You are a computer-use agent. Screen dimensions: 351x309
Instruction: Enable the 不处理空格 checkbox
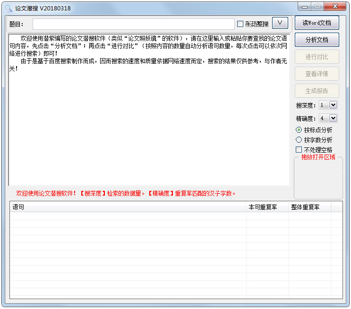[299, 150]
